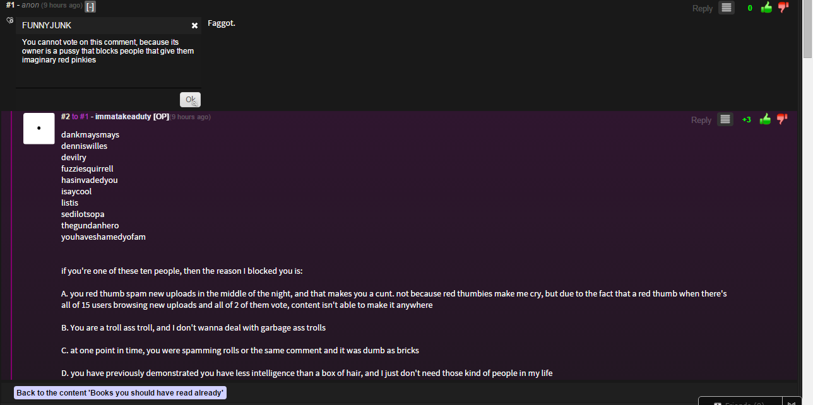Click the scrollbar up arrow
The image size is (813, 405).
coord(807,3)
